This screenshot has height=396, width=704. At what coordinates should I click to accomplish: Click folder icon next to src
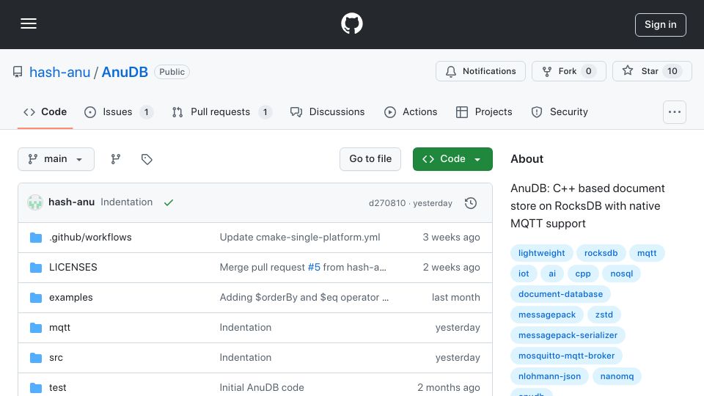point(36,358)
